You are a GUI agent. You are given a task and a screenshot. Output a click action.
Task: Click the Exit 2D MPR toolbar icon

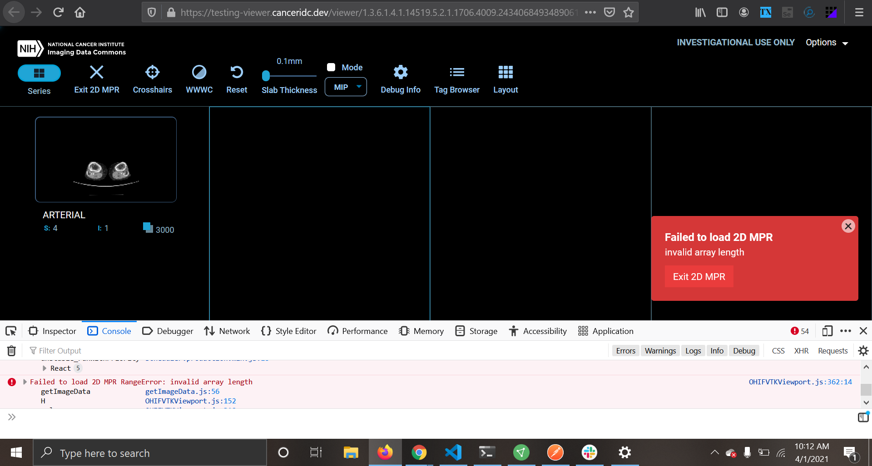(x=97, y=72)
